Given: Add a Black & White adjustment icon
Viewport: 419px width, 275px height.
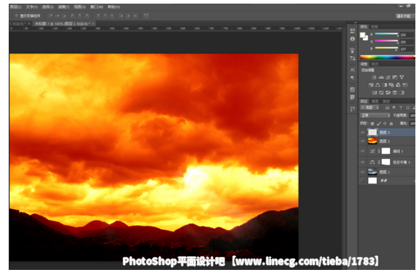Looking at the screenshot, I should click(x=385, y=85).
